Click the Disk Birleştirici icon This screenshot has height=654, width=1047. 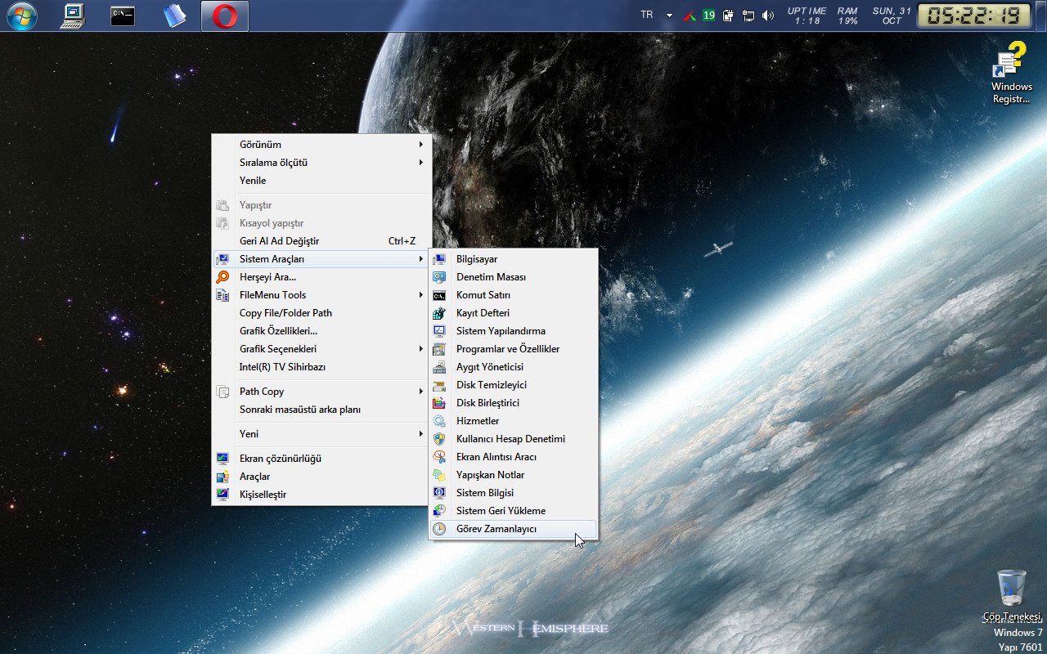tap(439, 403)
